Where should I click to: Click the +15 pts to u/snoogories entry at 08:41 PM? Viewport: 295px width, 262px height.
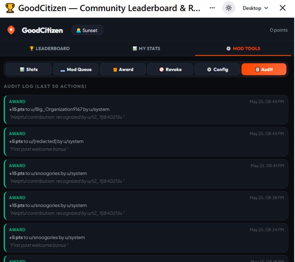pyautogui.click(x=146, y=174)
